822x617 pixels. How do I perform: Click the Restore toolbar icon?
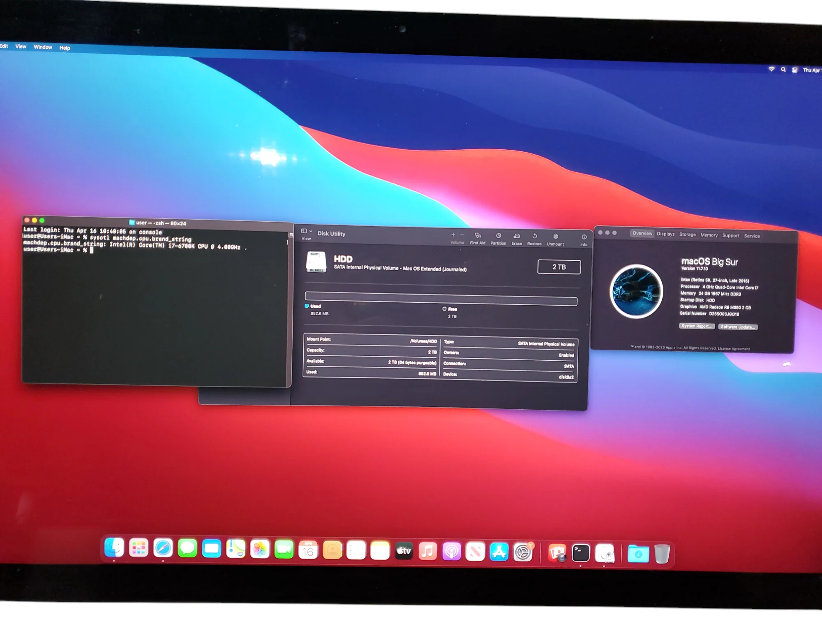pyautogui.click(x=535, y=236)
